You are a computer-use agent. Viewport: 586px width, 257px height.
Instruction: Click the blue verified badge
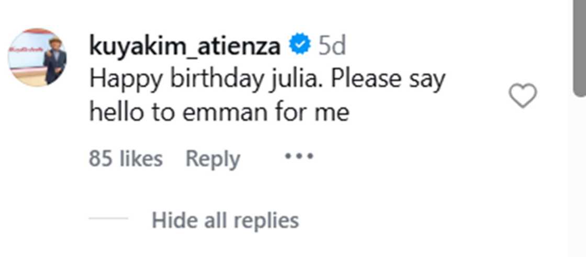300,46
